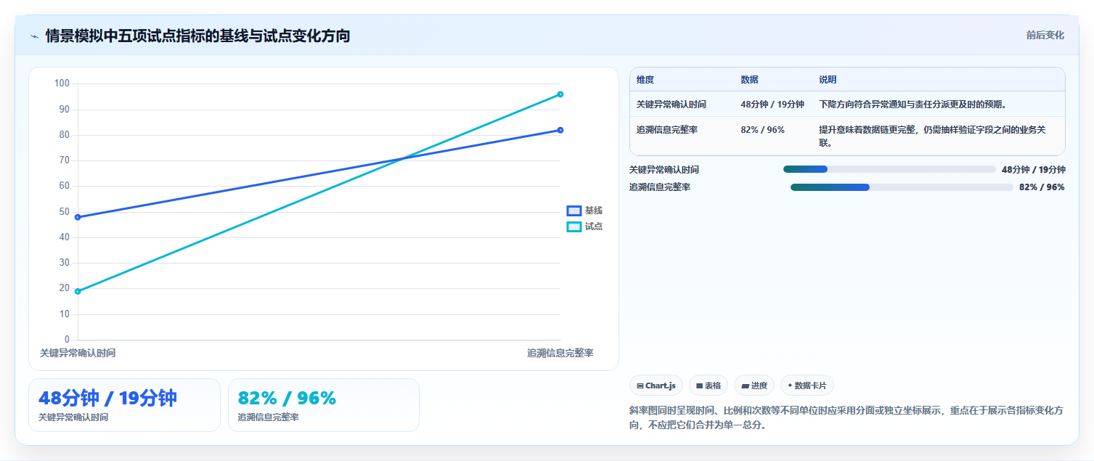Click the 追溯信息完整率 progress bar
Image resolution: width=1094 pixels, height=461 pixels.
point(902,187)
